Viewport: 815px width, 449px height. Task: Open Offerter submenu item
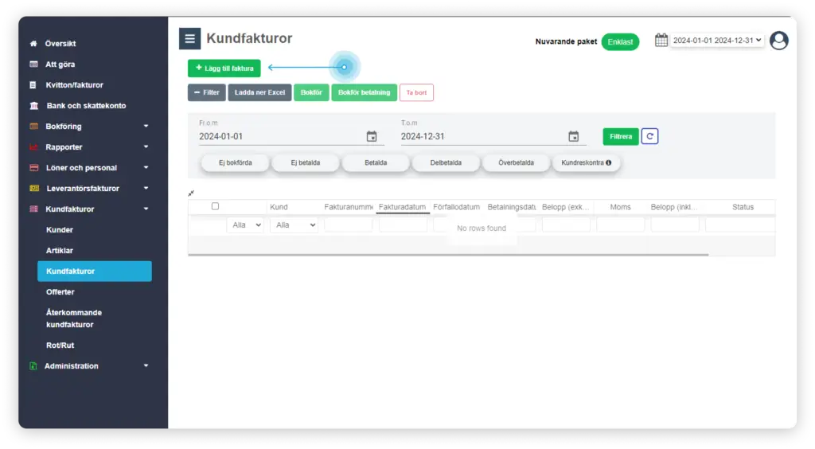pos(60,292)
